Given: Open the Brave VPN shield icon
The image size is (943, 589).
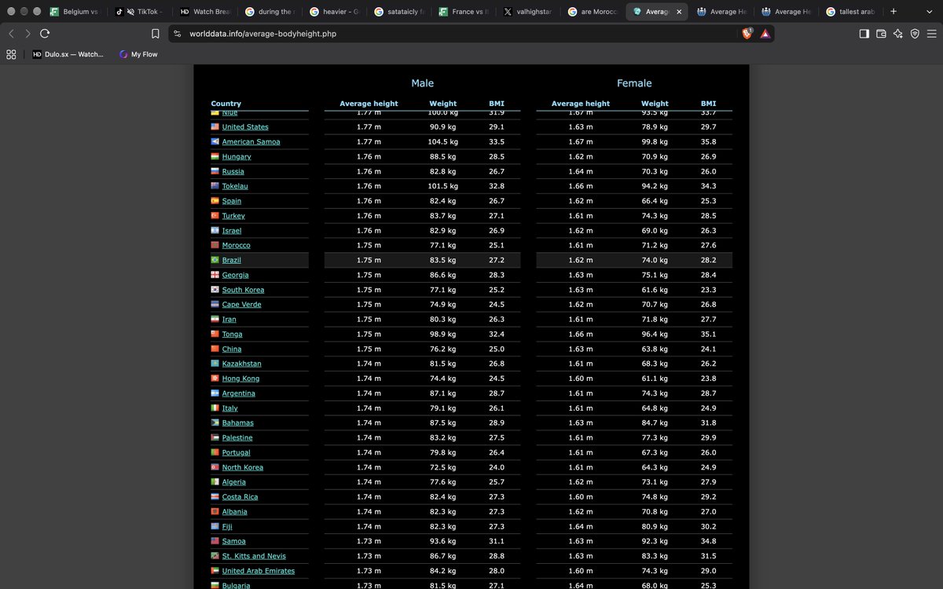Looking at the screenshot, I should pos(915,34).
